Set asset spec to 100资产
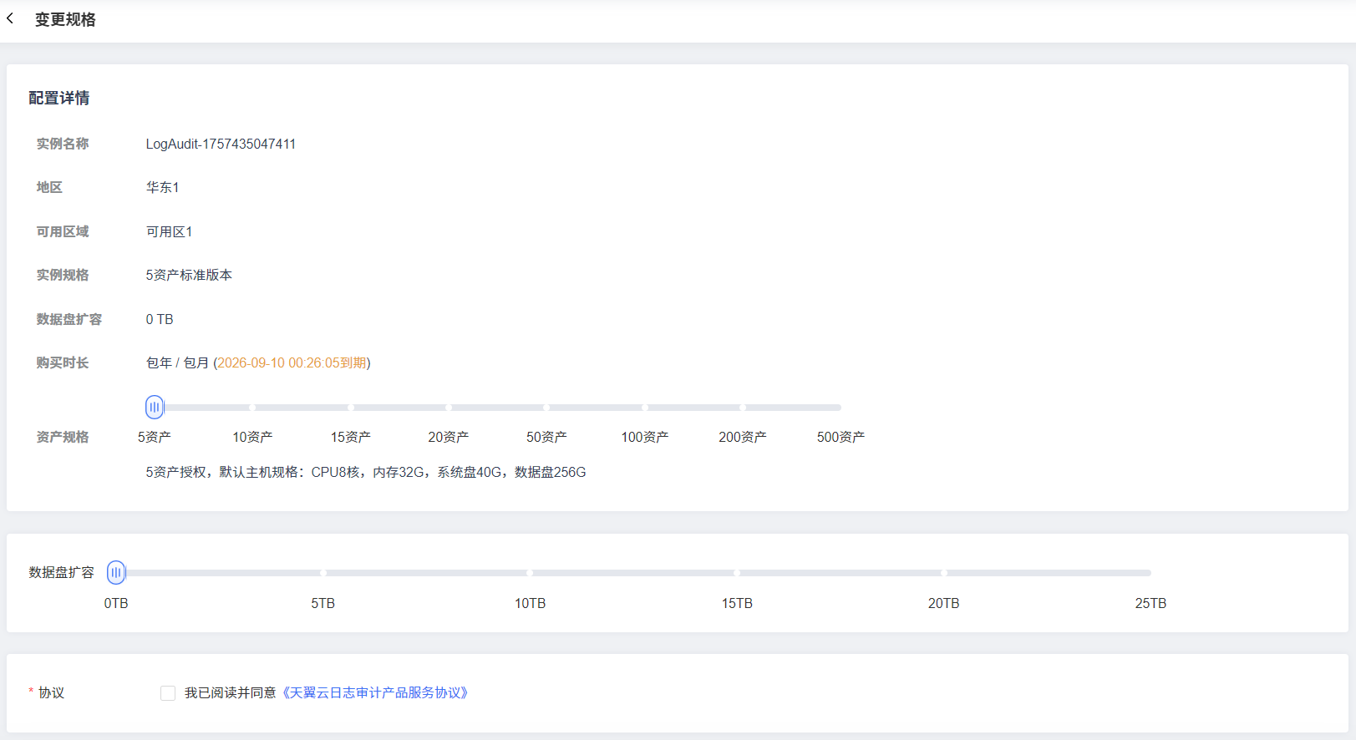 click(645, 408)
